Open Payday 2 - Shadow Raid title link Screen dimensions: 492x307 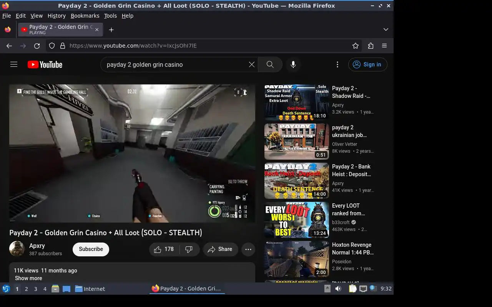click(351, 92)
